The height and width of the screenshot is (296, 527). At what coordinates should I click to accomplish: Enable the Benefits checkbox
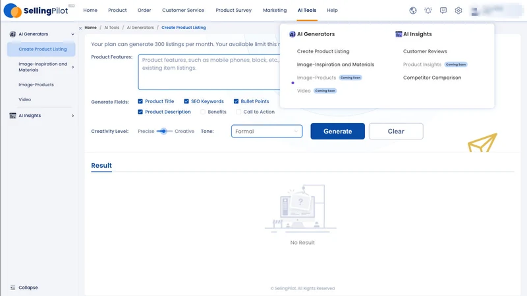pyautogui.click(x=203, y=112)
